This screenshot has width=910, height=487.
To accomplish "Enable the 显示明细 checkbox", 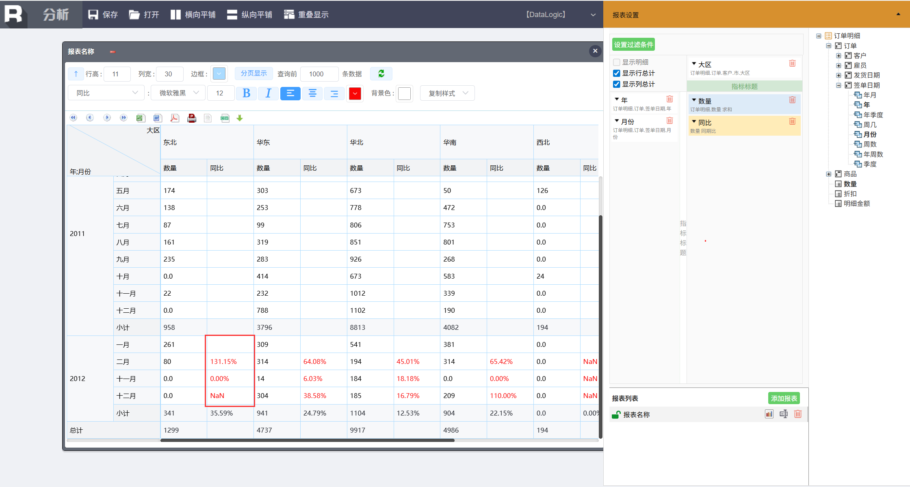I will click(617, 62).
